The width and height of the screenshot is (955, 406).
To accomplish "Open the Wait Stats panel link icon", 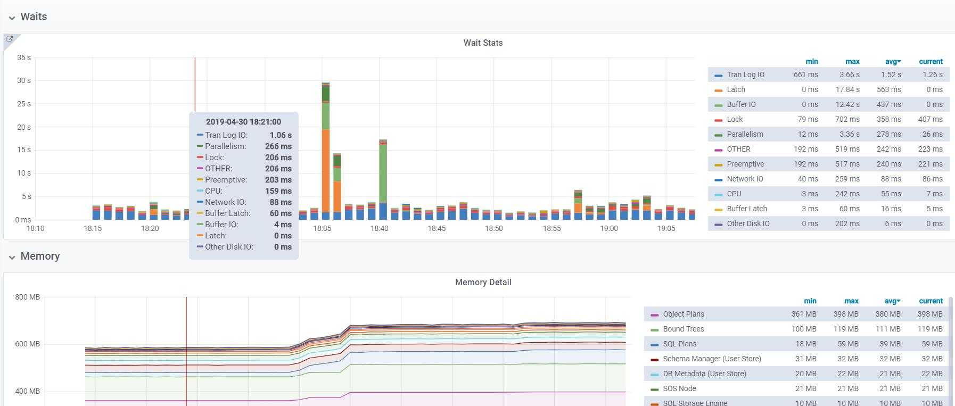I will pos(10,39).
